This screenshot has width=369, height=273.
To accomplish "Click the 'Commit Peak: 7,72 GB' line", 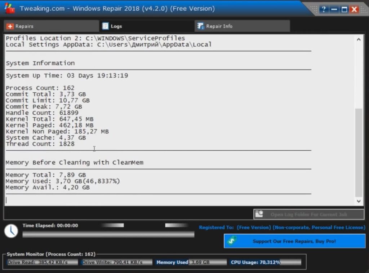I will click(44, 106).
